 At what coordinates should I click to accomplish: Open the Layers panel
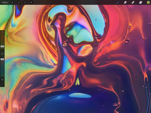pyautogui.click(x=141, y=2)
